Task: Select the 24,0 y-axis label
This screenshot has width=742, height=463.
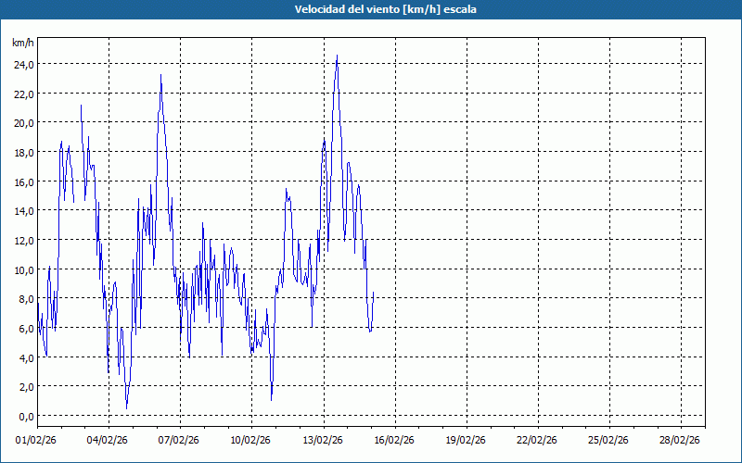Action: 23,64
